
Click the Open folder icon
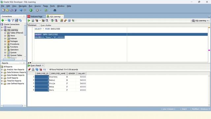click(x=7, y=10)
